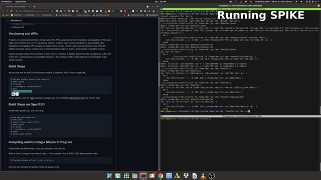The width and height of the screenshot is (321, 180).
Task: Click the highlighted make install command line
Action: tap(22, 91)
